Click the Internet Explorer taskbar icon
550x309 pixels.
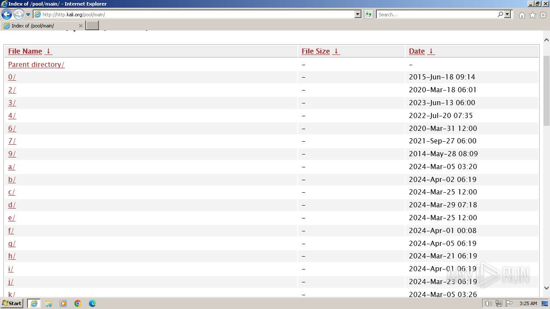point(34,303)
